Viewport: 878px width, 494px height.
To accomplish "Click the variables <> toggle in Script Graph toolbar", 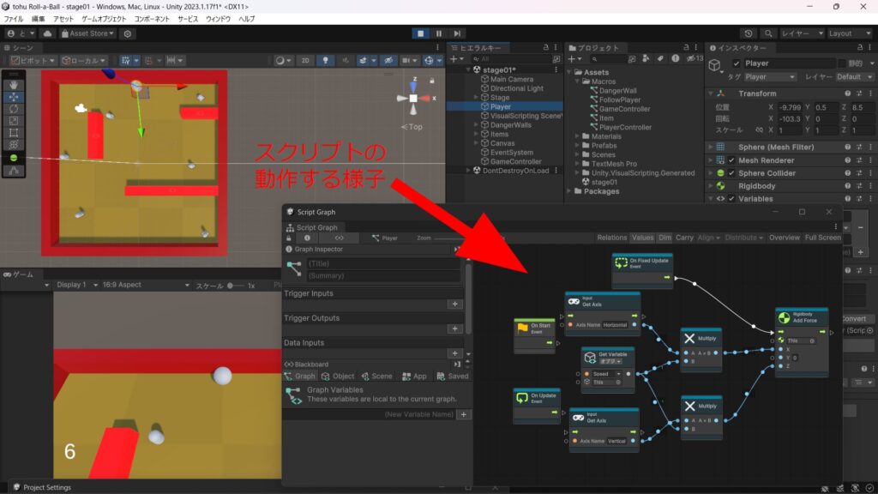I will 339,238.
